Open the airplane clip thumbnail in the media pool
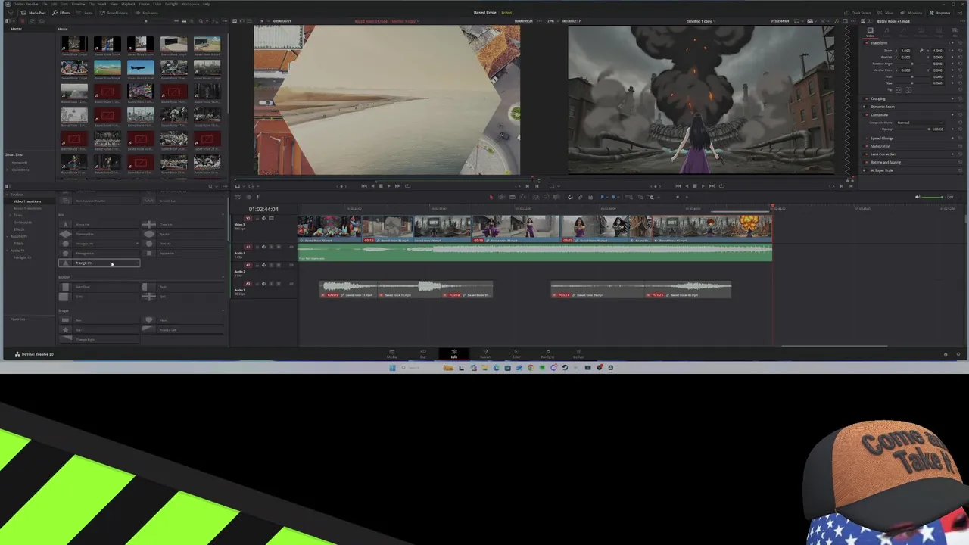This screenshot has height=545, width=969. pos(140,68)
